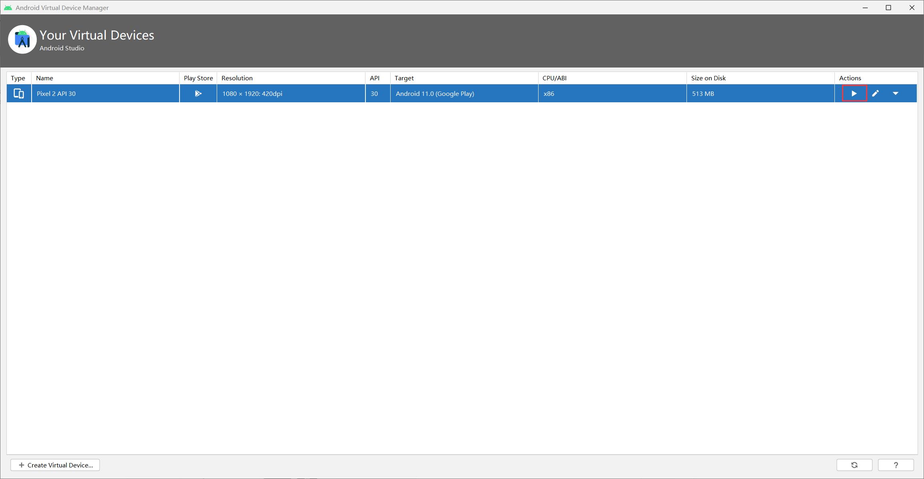
Task: Click the Actions column header
Action: click(x=876, y=78)
